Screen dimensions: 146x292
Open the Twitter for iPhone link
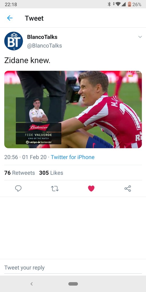[x=73, y=157]
